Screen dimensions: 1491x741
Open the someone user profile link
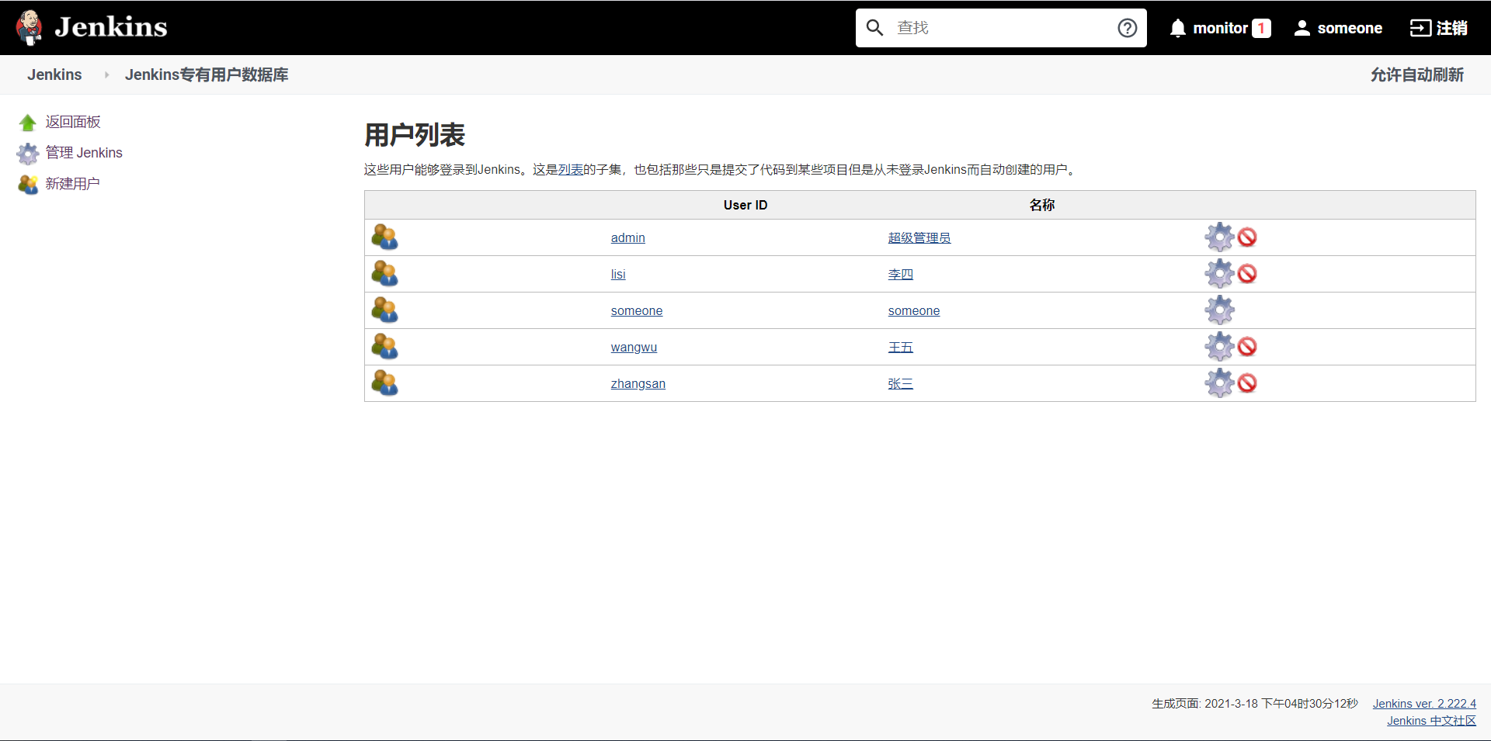point(1350,28)
